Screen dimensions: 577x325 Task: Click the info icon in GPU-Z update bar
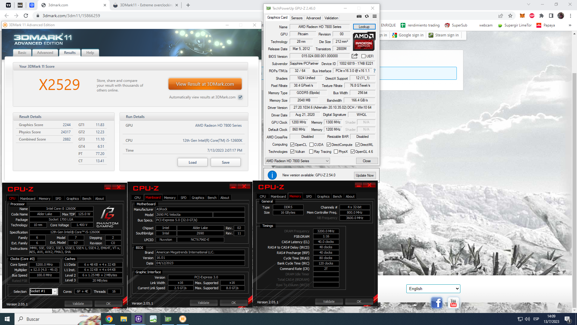(272, 175)
